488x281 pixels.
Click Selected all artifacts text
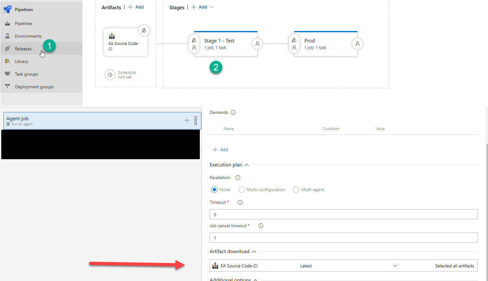[x=454, y=266]
